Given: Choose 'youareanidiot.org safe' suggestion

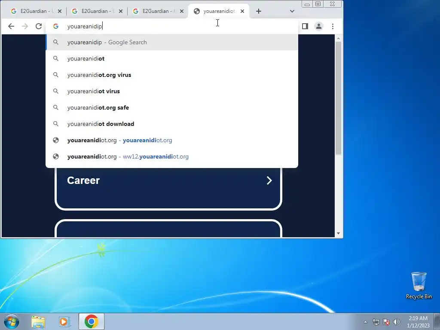Looking at the screenshot, I should pyautogui.click(x=172, y=107).
